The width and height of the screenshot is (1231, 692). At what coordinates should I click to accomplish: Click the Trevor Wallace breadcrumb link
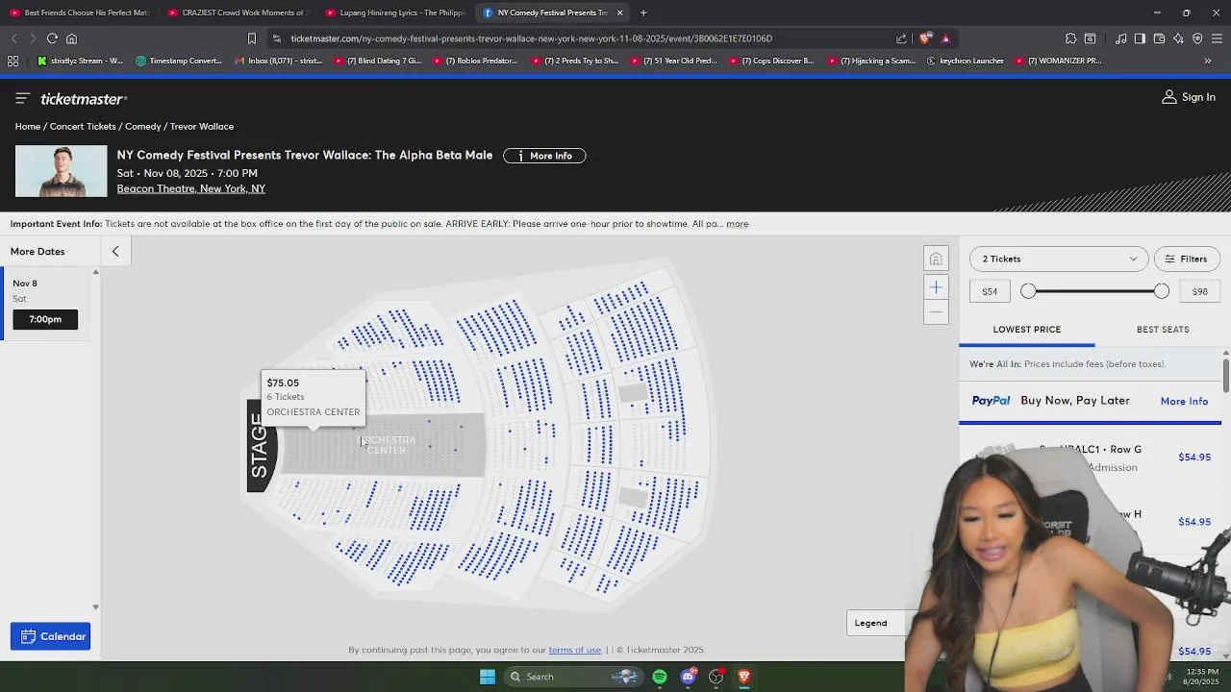tap(202, 127)
